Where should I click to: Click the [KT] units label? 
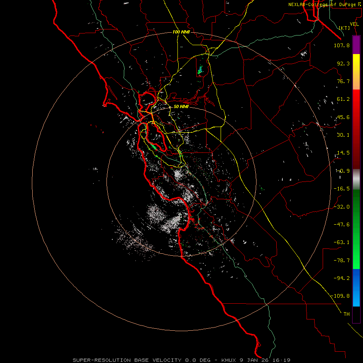(x=344, y=28)
